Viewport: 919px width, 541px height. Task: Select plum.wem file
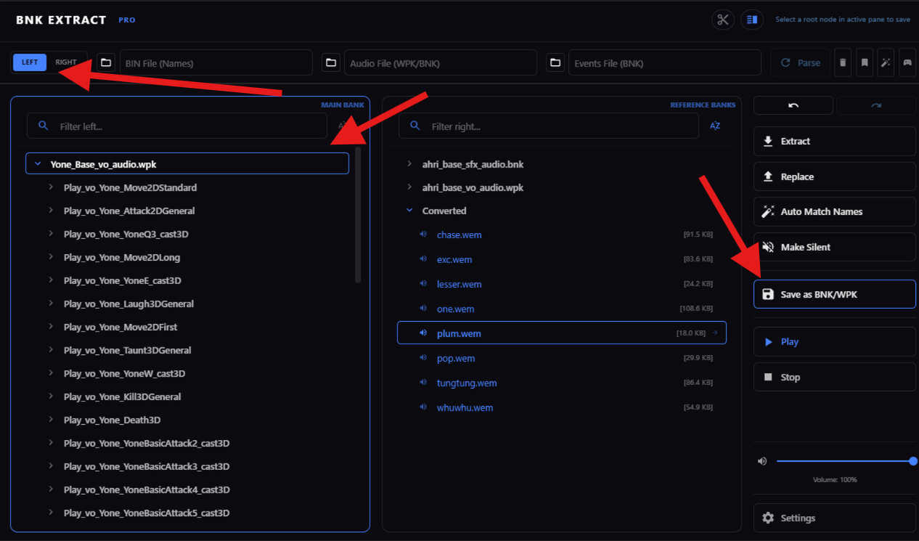point(562,333)
